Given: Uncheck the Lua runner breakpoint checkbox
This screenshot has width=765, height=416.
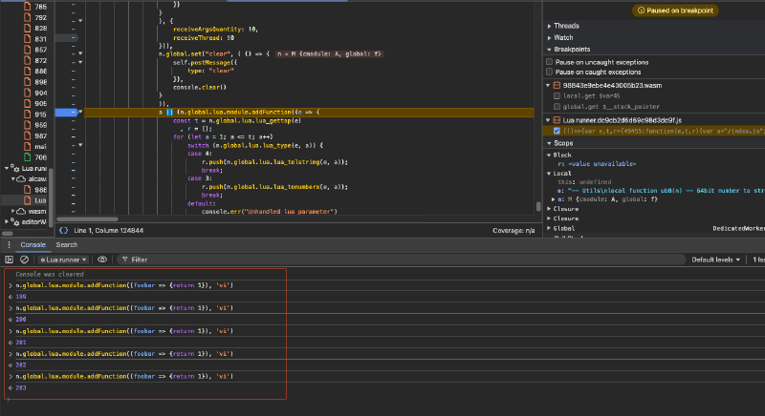Looking at the screenshot, I should coord(558,131).
